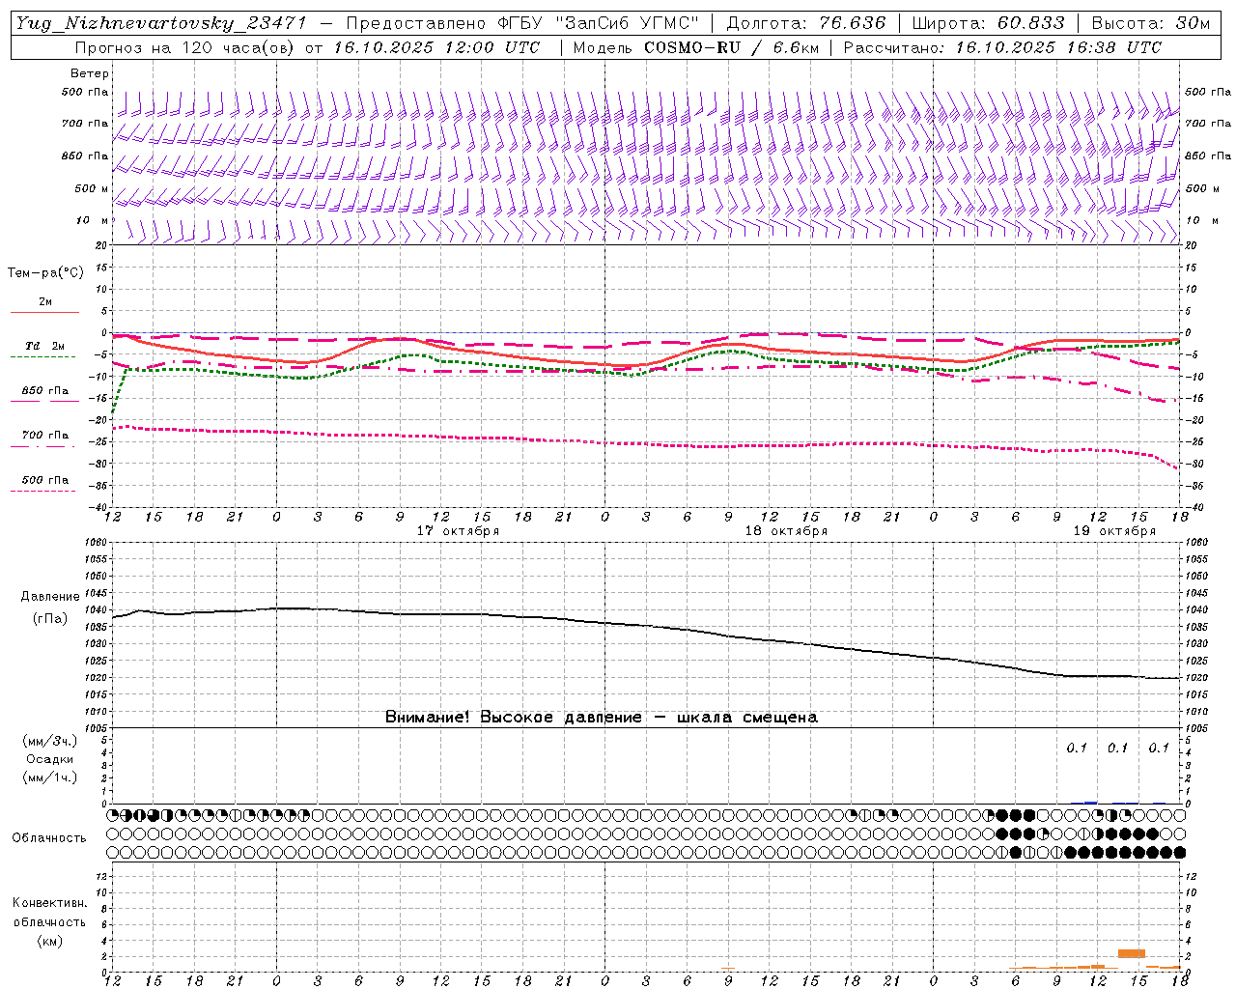1236x989 pixels.
Task: Click the Модель COSMO-RU / 6.6км text
Action: (695, 47)
